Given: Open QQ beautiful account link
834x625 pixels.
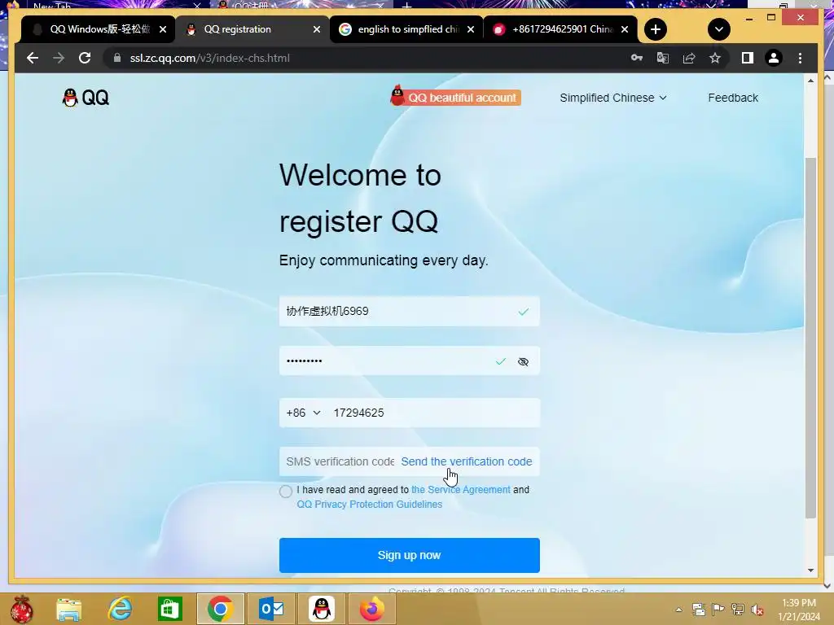Looking at the screenshot, I should [456, 96].
